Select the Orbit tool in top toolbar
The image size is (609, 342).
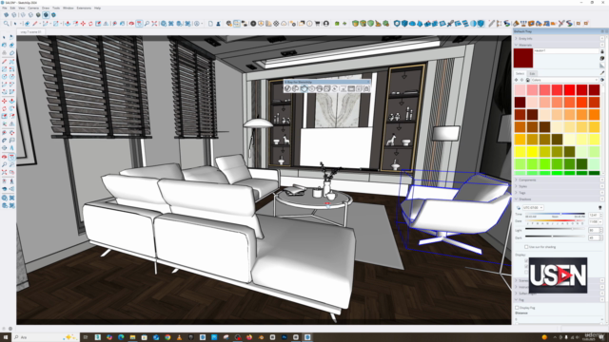click(131, 24)
